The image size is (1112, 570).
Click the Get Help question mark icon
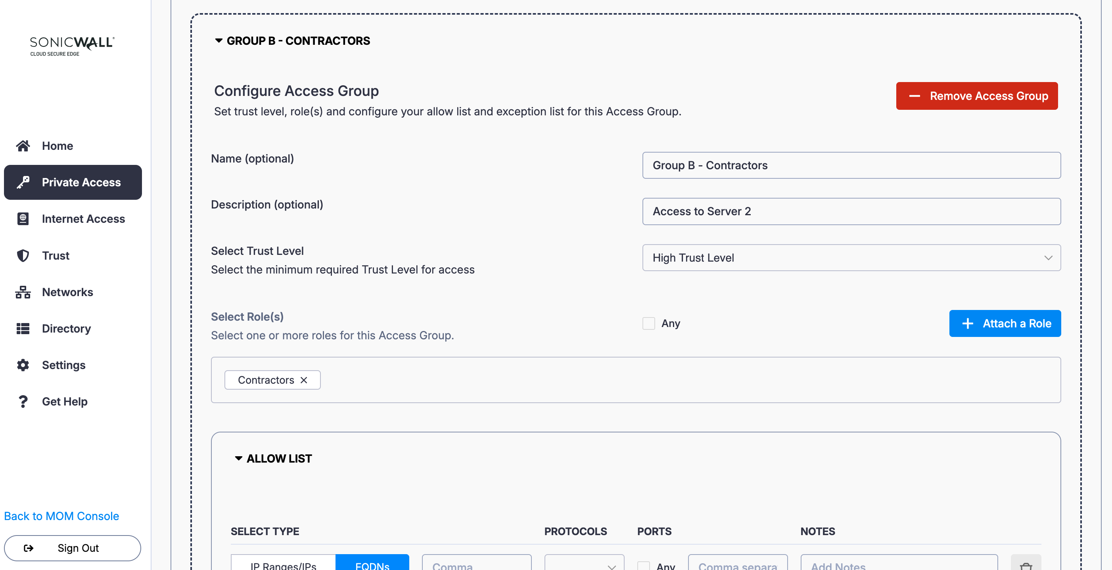23,401
